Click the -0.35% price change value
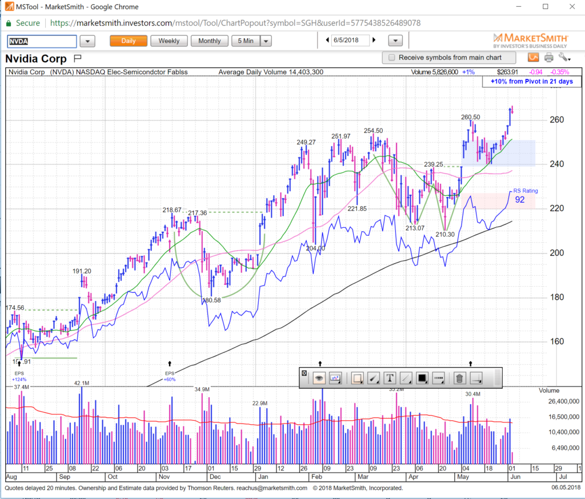This screenshot has width=585, height=499. click(x=560, y=72)
